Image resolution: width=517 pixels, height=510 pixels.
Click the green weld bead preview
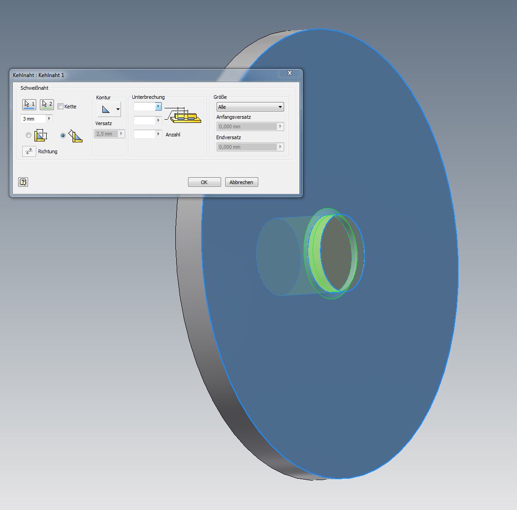click(315, 254)
